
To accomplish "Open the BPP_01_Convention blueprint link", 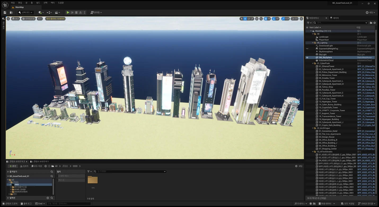I will [366, 131].
